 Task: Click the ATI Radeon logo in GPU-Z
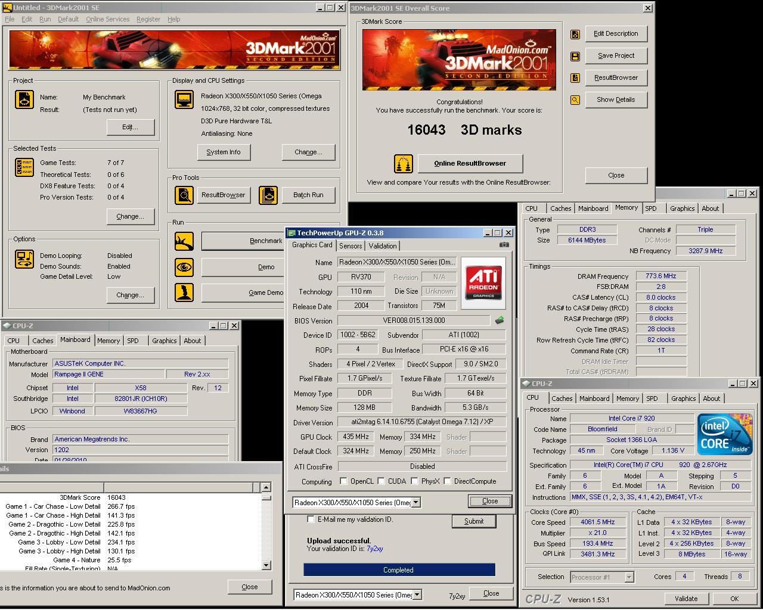(483, 283)
